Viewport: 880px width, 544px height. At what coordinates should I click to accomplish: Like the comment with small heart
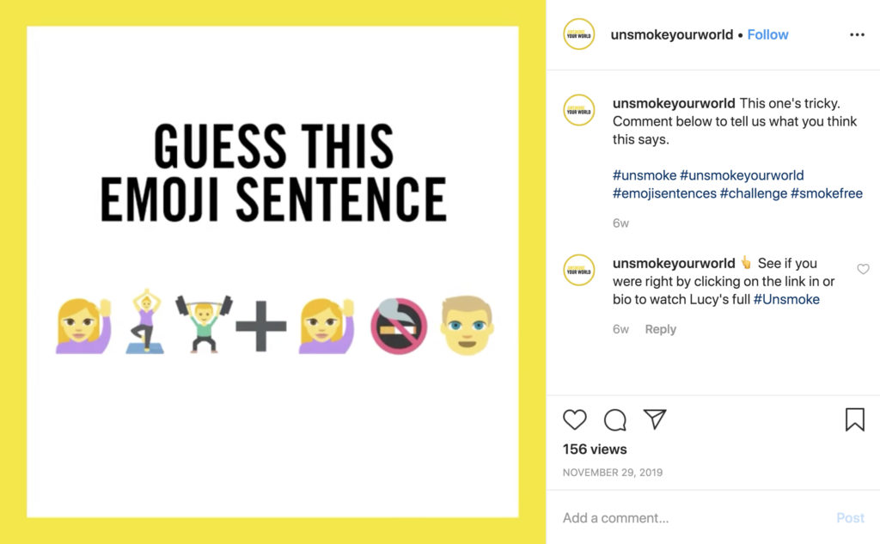tap(863, 269)
